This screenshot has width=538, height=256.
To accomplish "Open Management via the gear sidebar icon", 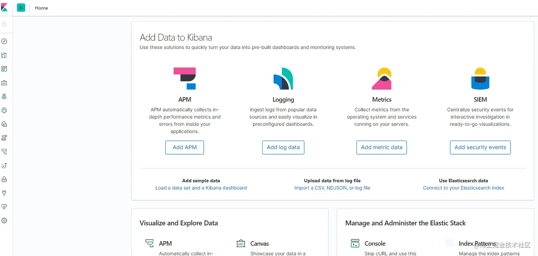I will point(4,220).
